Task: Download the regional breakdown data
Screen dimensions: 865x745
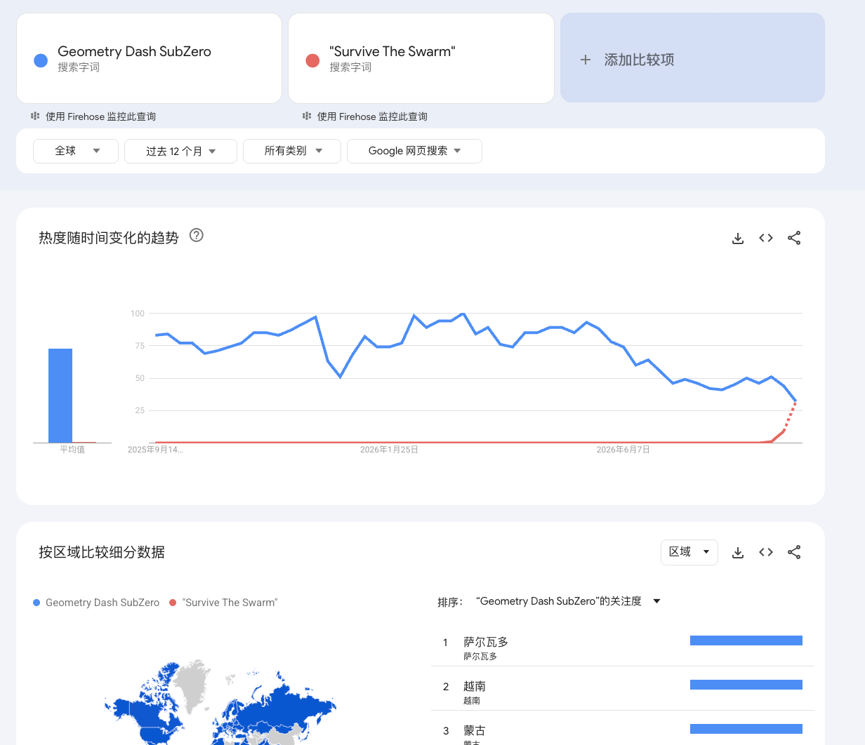Action: click(738, 553)
